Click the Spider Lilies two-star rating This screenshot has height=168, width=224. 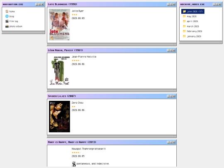tap(73, 107)
